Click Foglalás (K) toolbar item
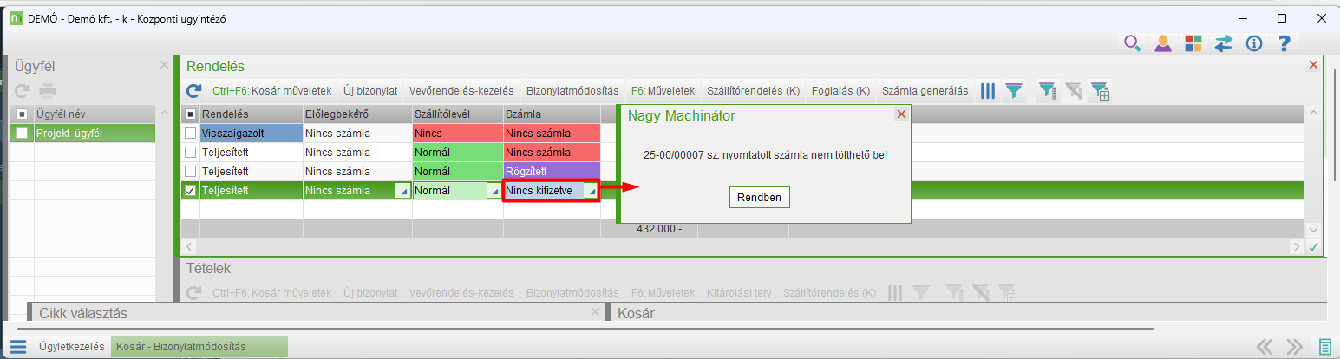The height and width of the screenshot is (359, 1340). point(840,90)
